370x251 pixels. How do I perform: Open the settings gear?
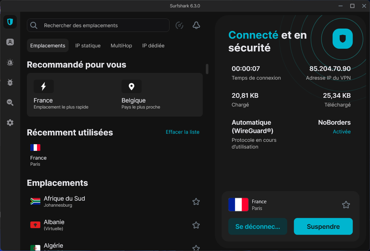pos(10,123)
